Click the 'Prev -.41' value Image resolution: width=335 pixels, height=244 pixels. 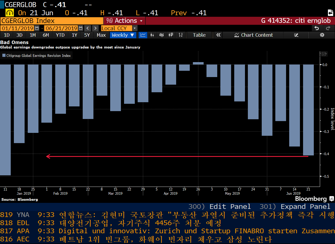click(189, 13)
